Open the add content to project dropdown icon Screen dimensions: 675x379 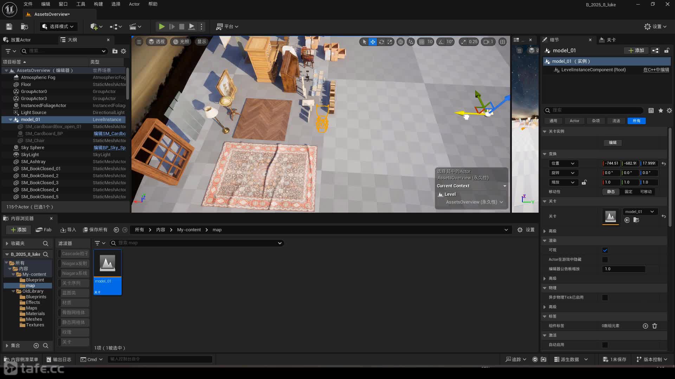96,27
